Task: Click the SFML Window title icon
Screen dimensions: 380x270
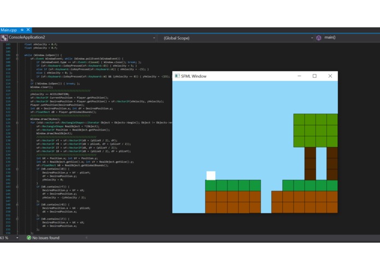Action: (177, 76)
